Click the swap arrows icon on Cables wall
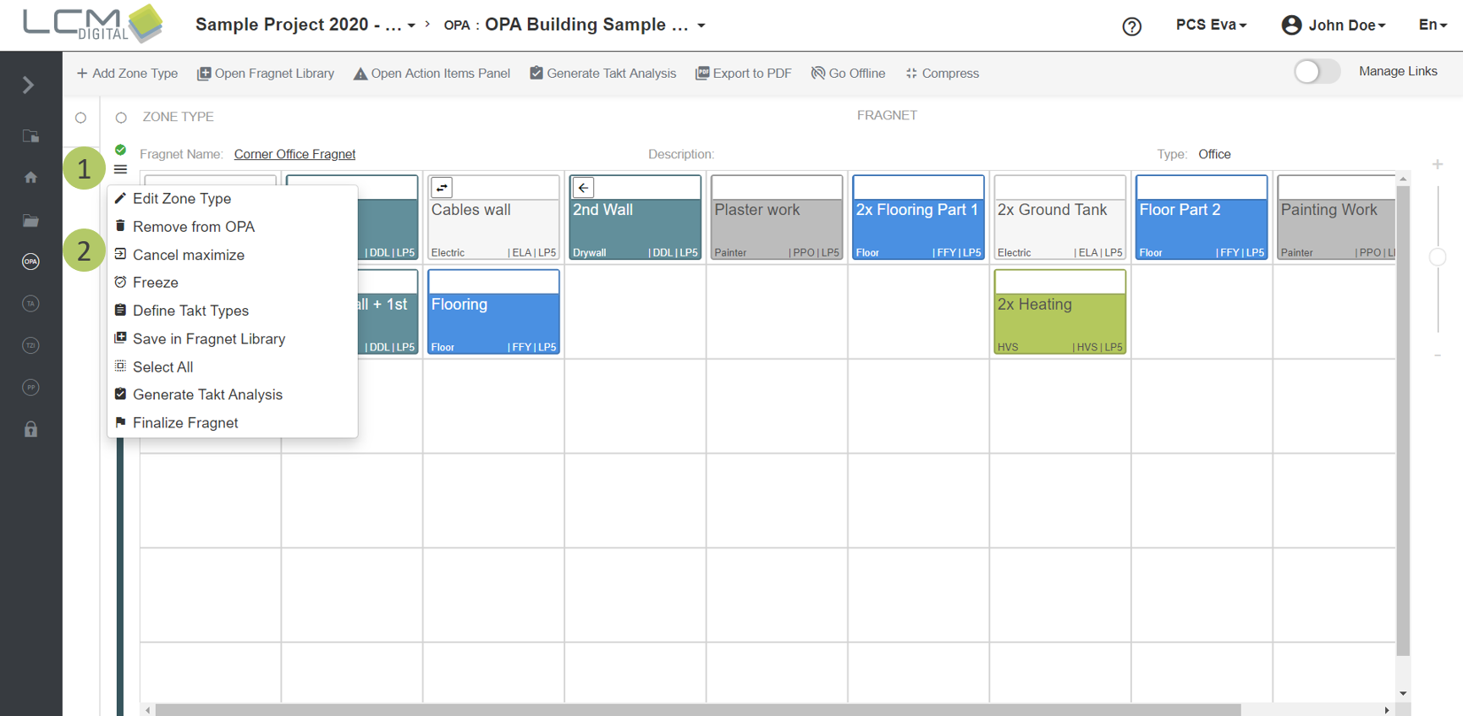This screenshot has height=716, width=1463. tap(442, 188)
